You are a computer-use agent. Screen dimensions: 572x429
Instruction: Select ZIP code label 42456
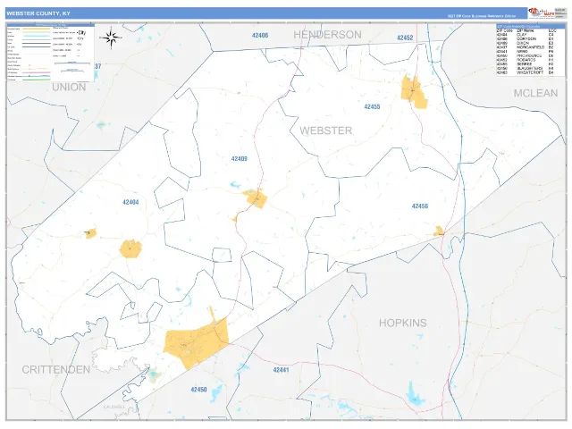(x=420, y=206)
